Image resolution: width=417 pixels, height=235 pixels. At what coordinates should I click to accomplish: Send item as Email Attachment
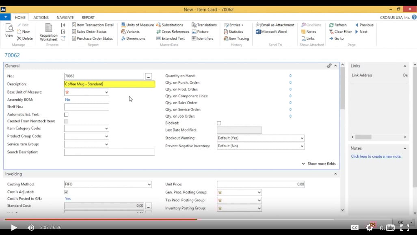275,25
